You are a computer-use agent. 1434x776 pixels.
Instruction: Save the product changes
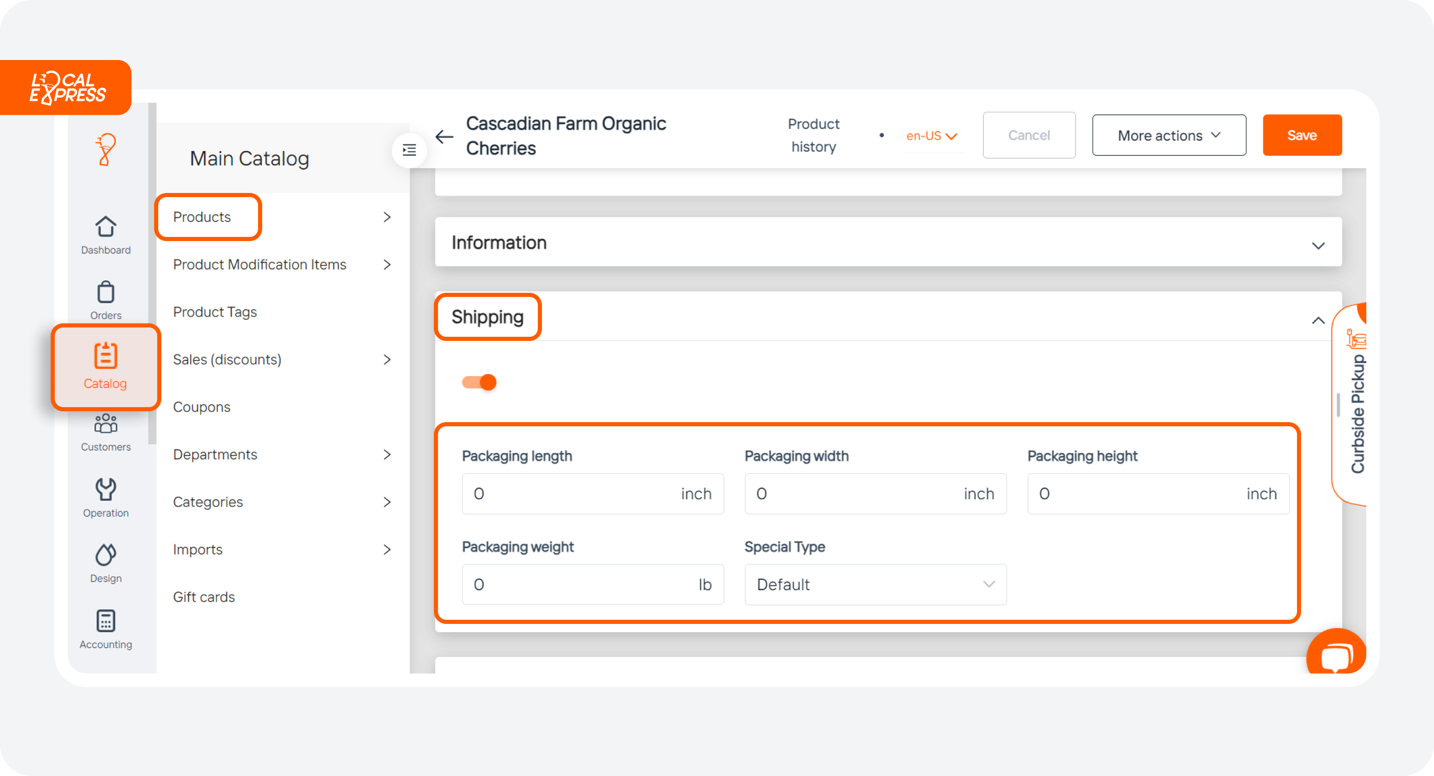coord(1302,135)
